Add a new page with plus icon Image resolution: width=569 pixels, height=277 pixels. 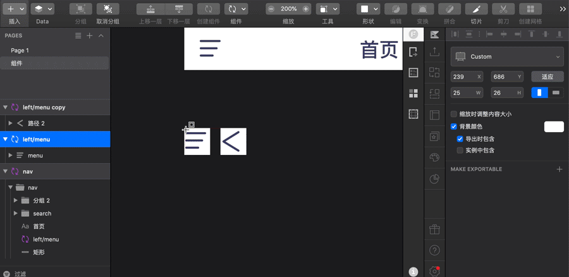tap(90, 36)
